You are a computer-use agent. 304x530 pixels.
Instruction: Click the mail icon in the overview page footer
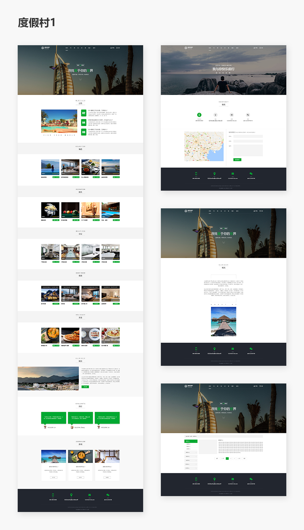click(233, 349)
